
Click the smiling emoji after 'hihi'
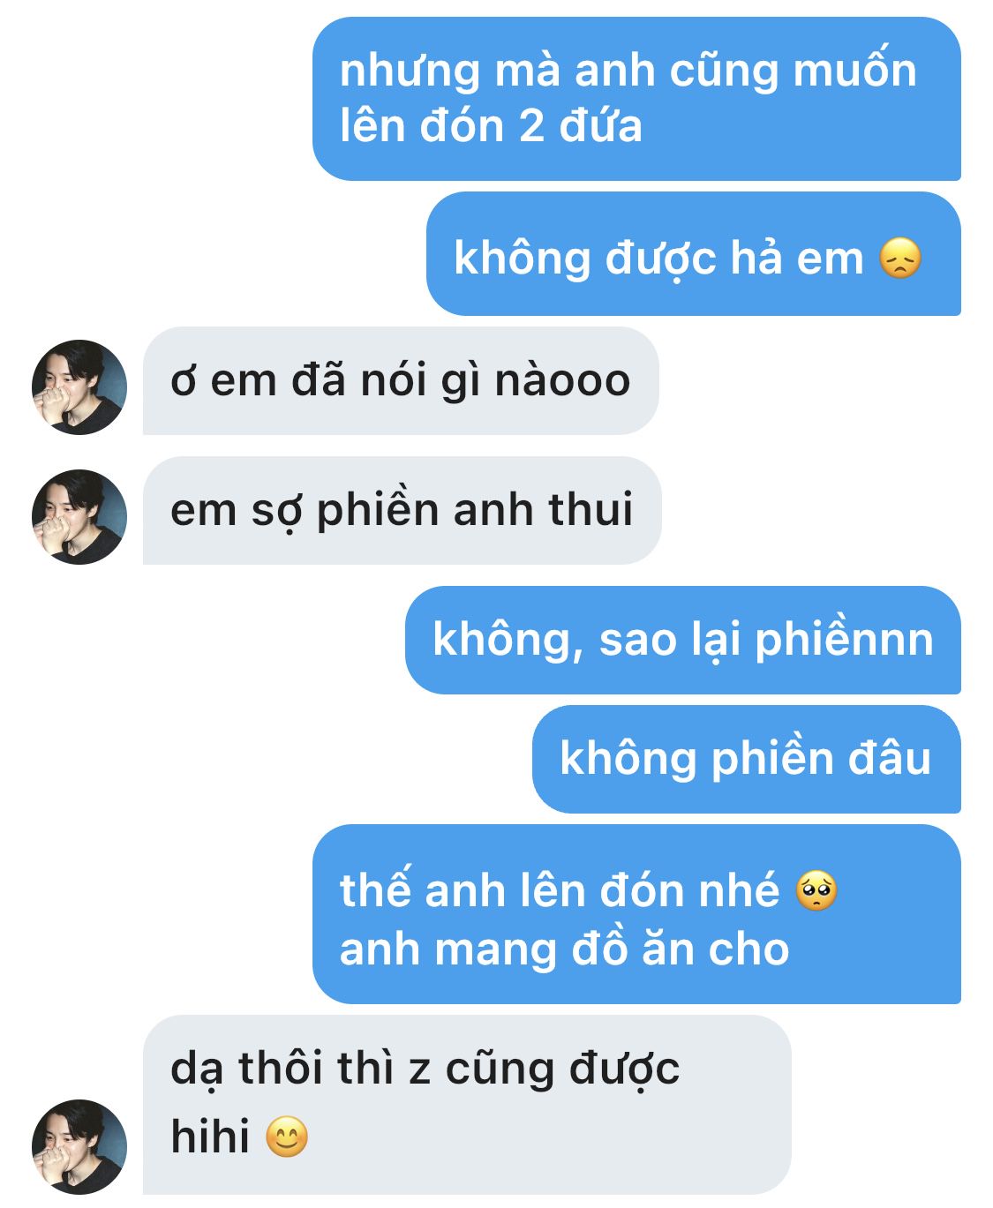(x=287, y=1137)
